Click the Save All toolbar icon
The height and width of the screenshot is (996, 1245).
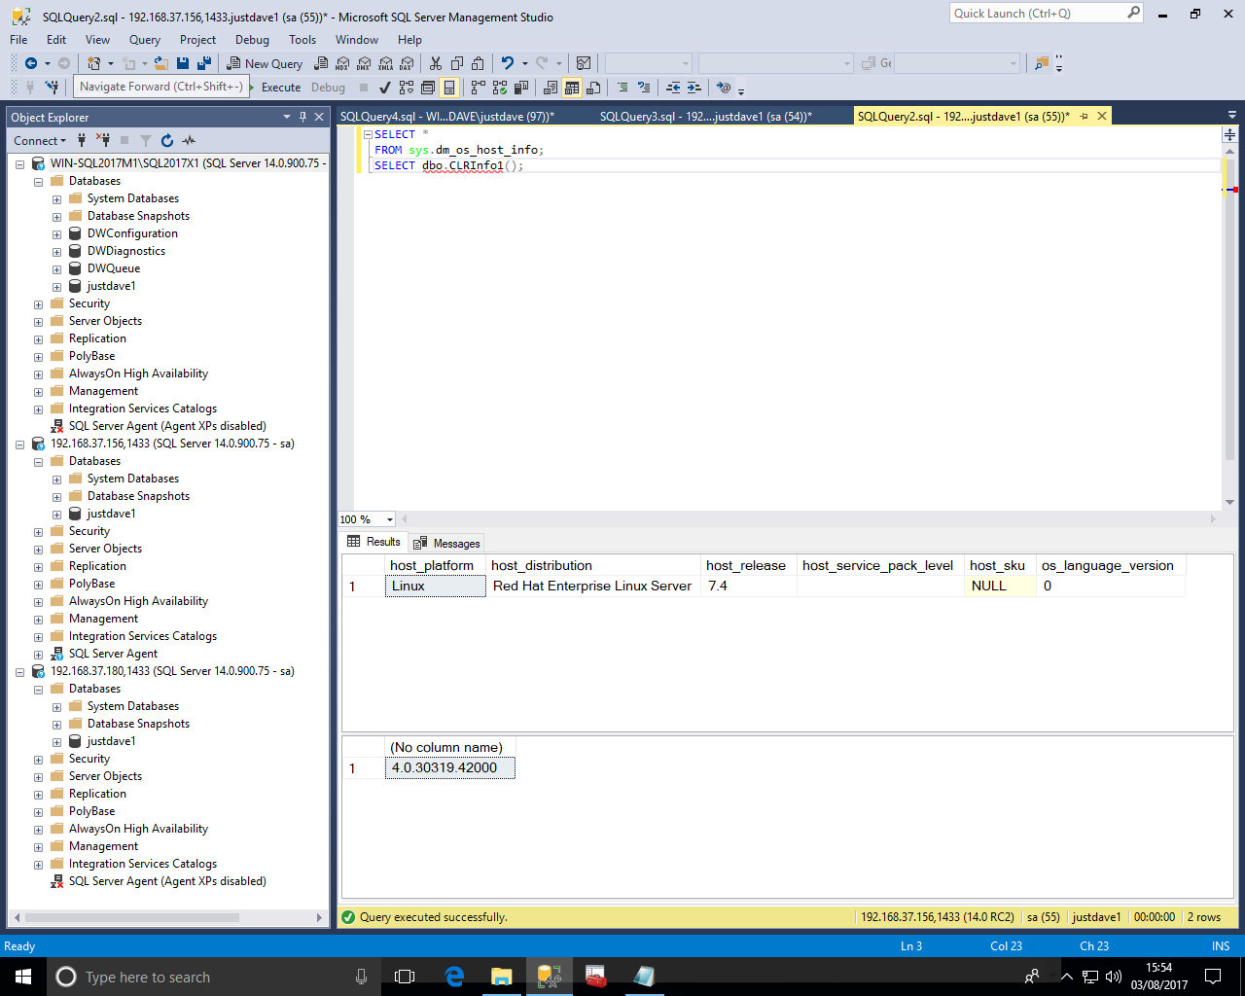(x=203, y=63)
